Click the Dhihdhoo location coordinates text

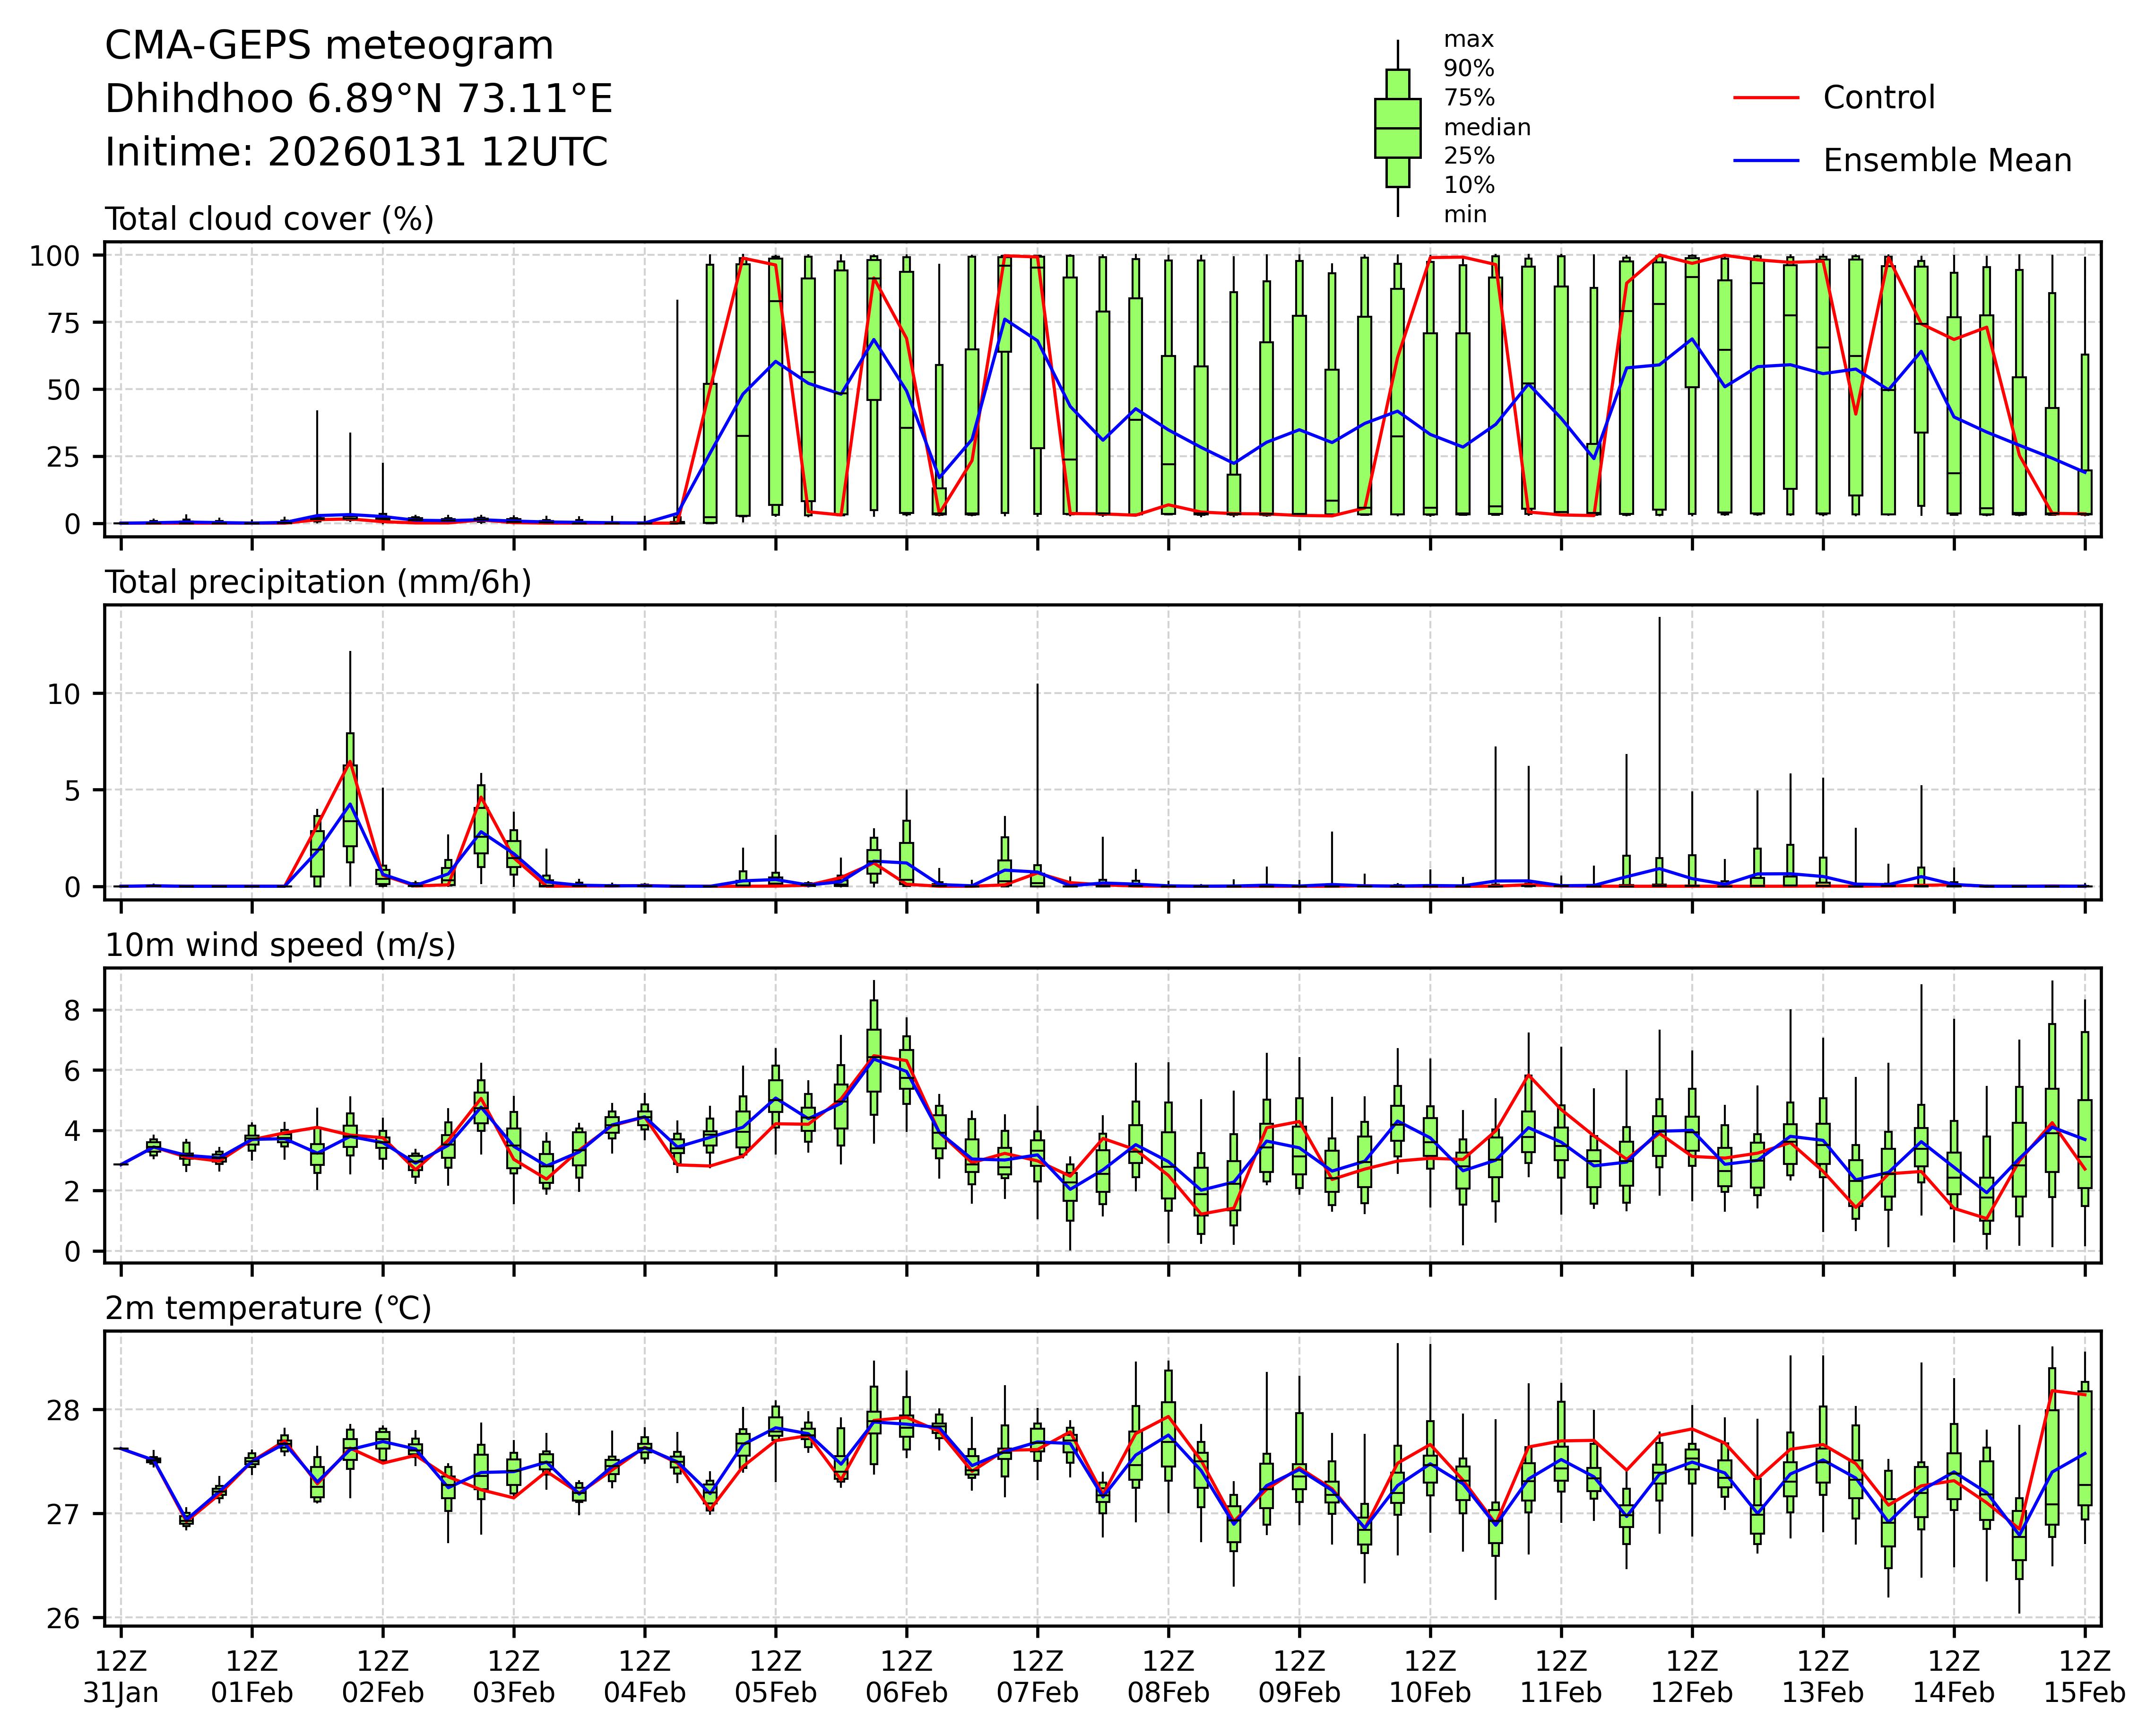[x=358, y=99]
